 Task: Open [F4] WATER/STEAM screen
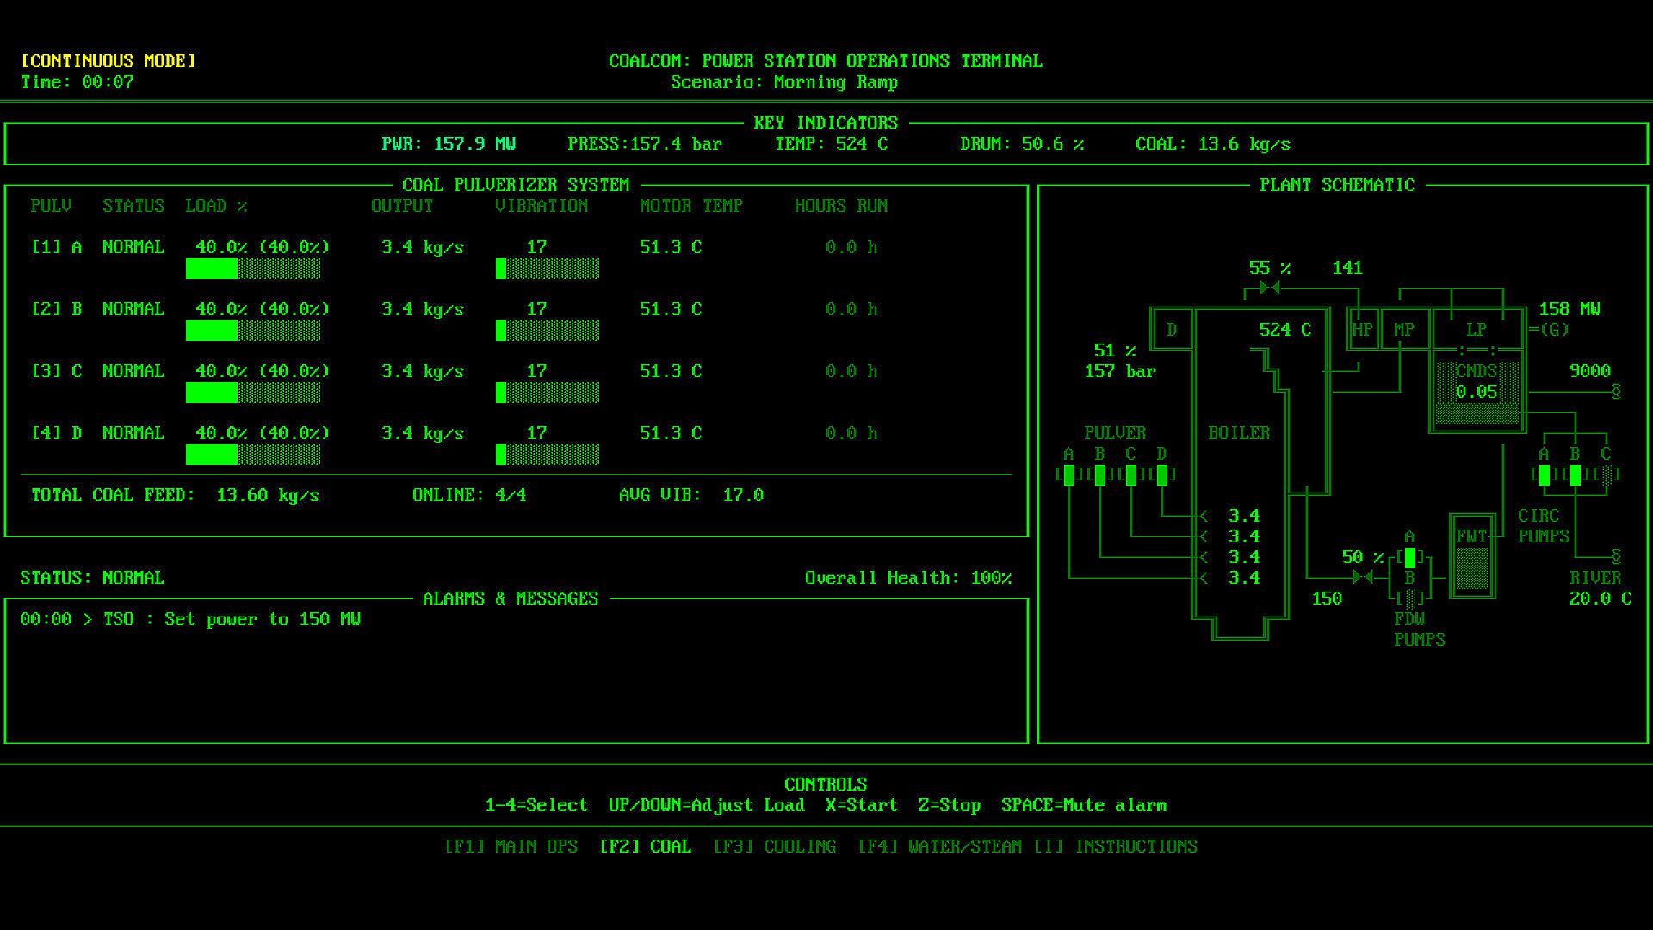pyautogui.click(x=939, y=846)
